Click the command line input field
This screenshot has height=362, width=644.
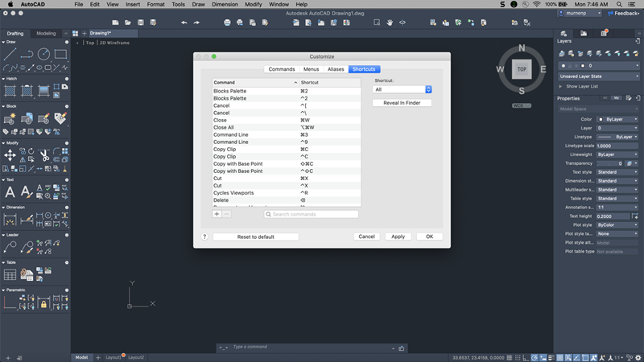coord(310,348)
